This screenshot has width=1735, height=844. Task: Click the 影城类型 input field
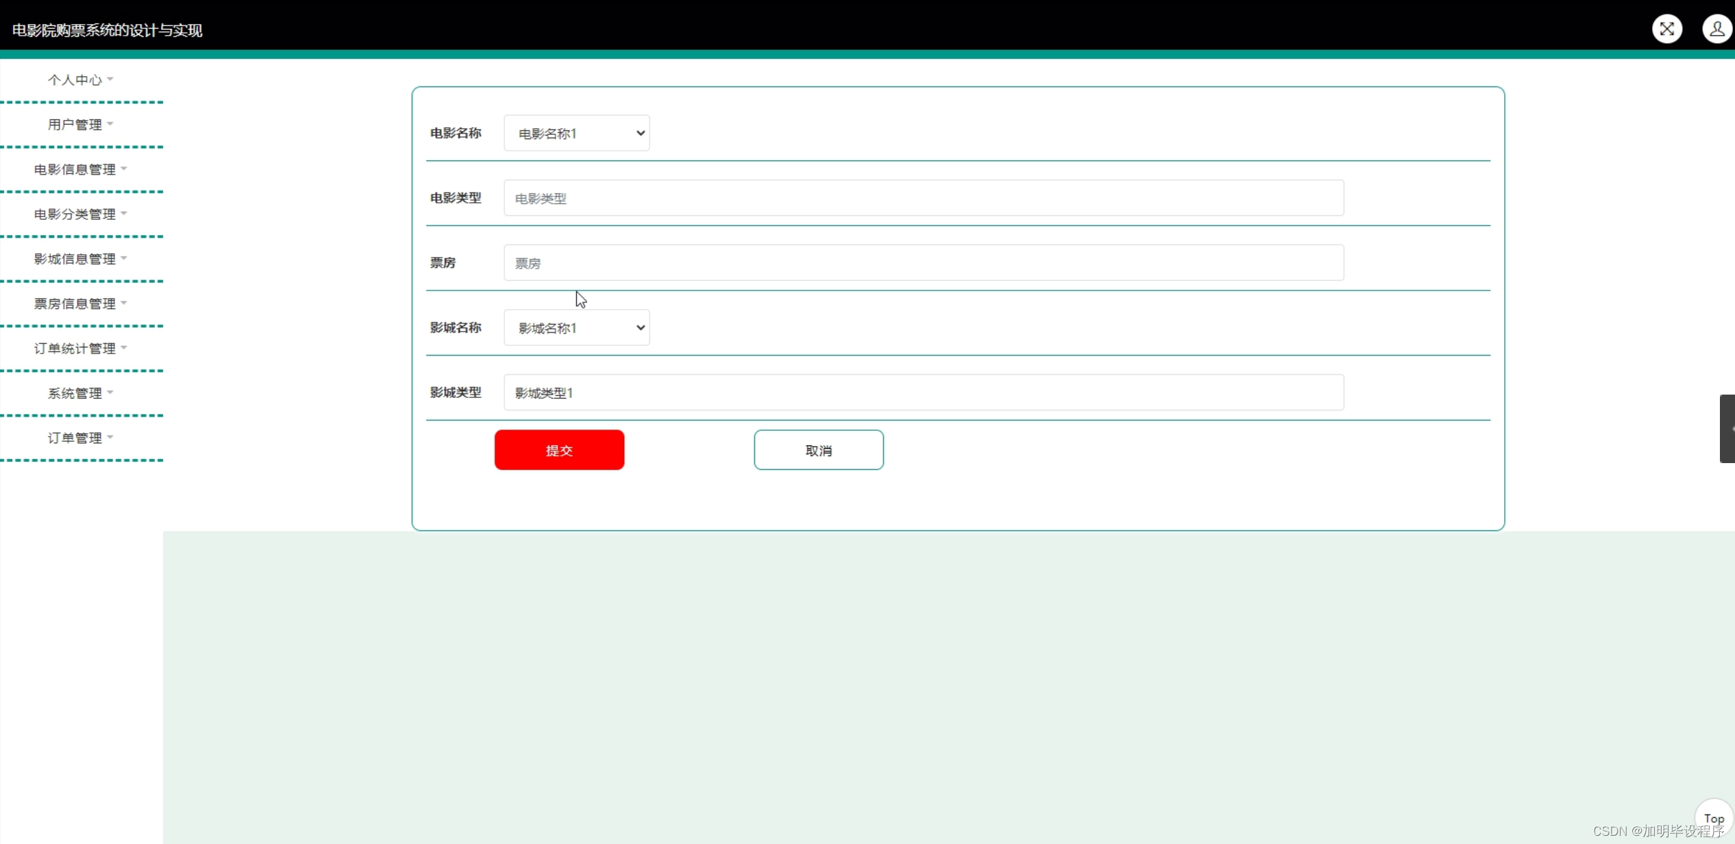(x=923, y=393)
